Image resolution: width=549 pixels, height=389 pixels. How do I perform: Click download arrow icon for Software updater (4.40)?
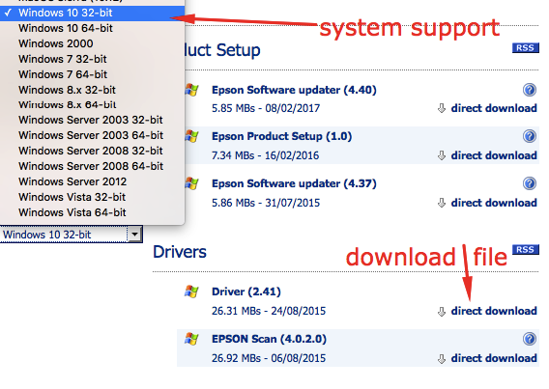(x=442, y=109)
